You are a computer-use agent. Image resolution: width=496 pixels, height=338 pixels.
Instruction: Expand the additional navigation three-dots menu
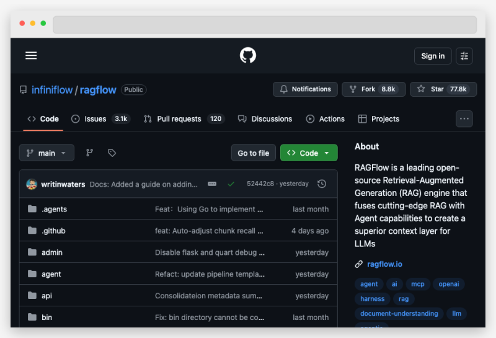tap(464, 118)
